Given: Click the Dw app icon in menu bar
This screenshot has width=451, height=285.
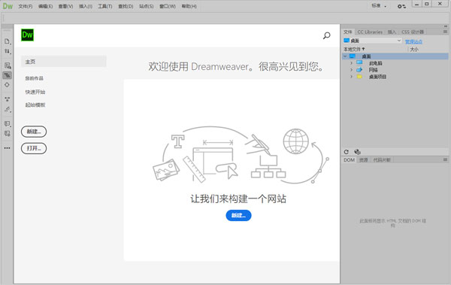Looking at the screenshot, I should click(8, 6).
